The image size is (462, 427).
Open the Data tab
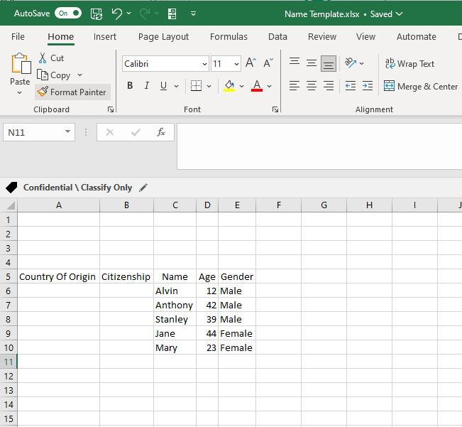coord(277,36)
